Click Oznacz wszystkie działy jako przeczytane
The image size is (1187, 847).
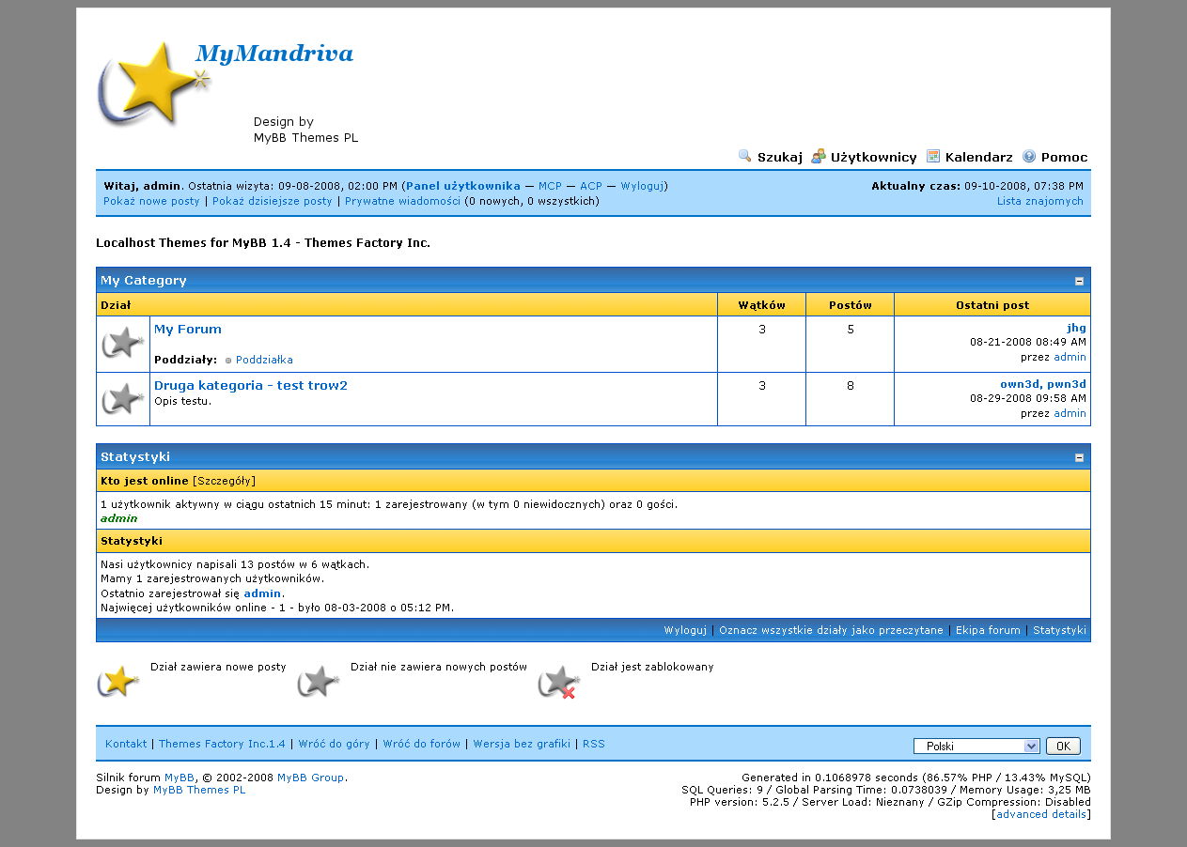point(831,630)
